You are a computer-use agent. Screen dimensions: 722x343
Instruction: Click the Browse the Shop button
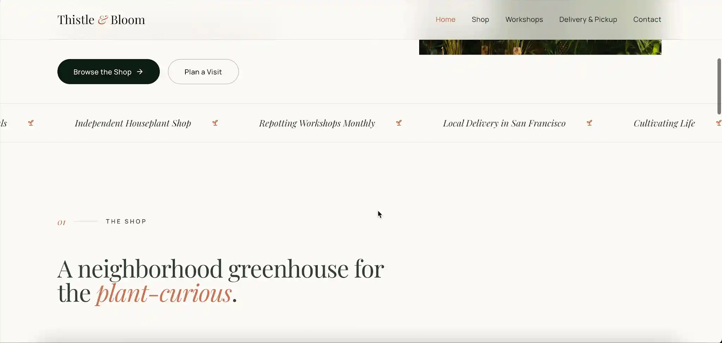click(109, 71)
